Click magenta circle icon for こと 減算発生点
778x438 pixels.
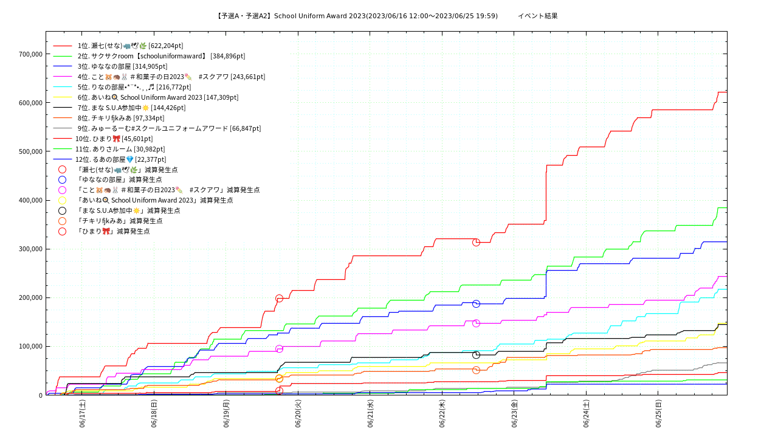[x=62, y=190]
